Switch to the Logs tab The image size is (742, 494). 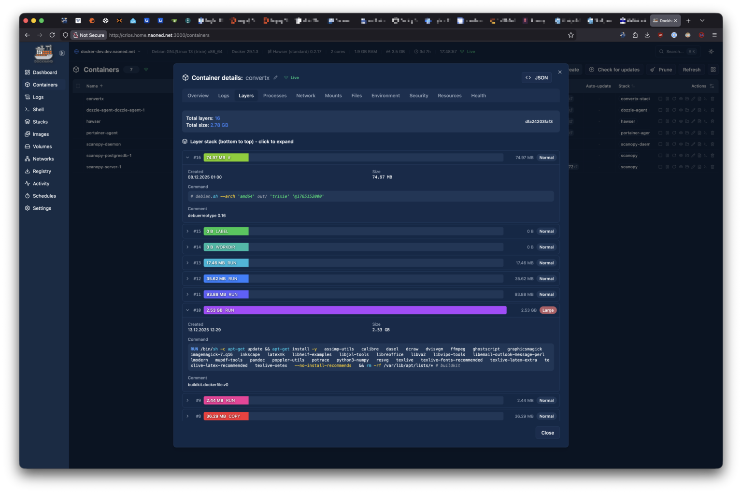click(224, 96)
